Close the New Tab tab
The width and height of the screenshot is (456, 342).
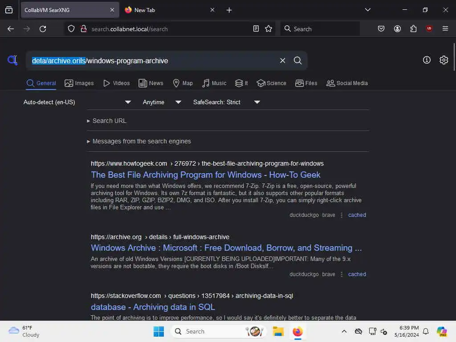212,10
